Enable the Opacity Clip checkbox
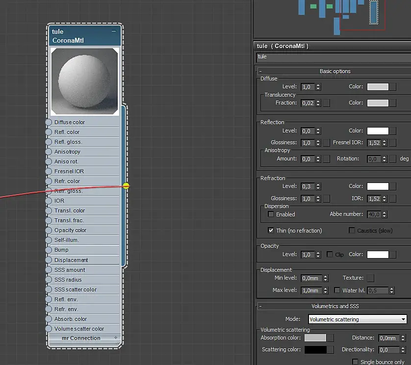Image resolution: width=411 pixels, height=365 pixels. (330, 254)
